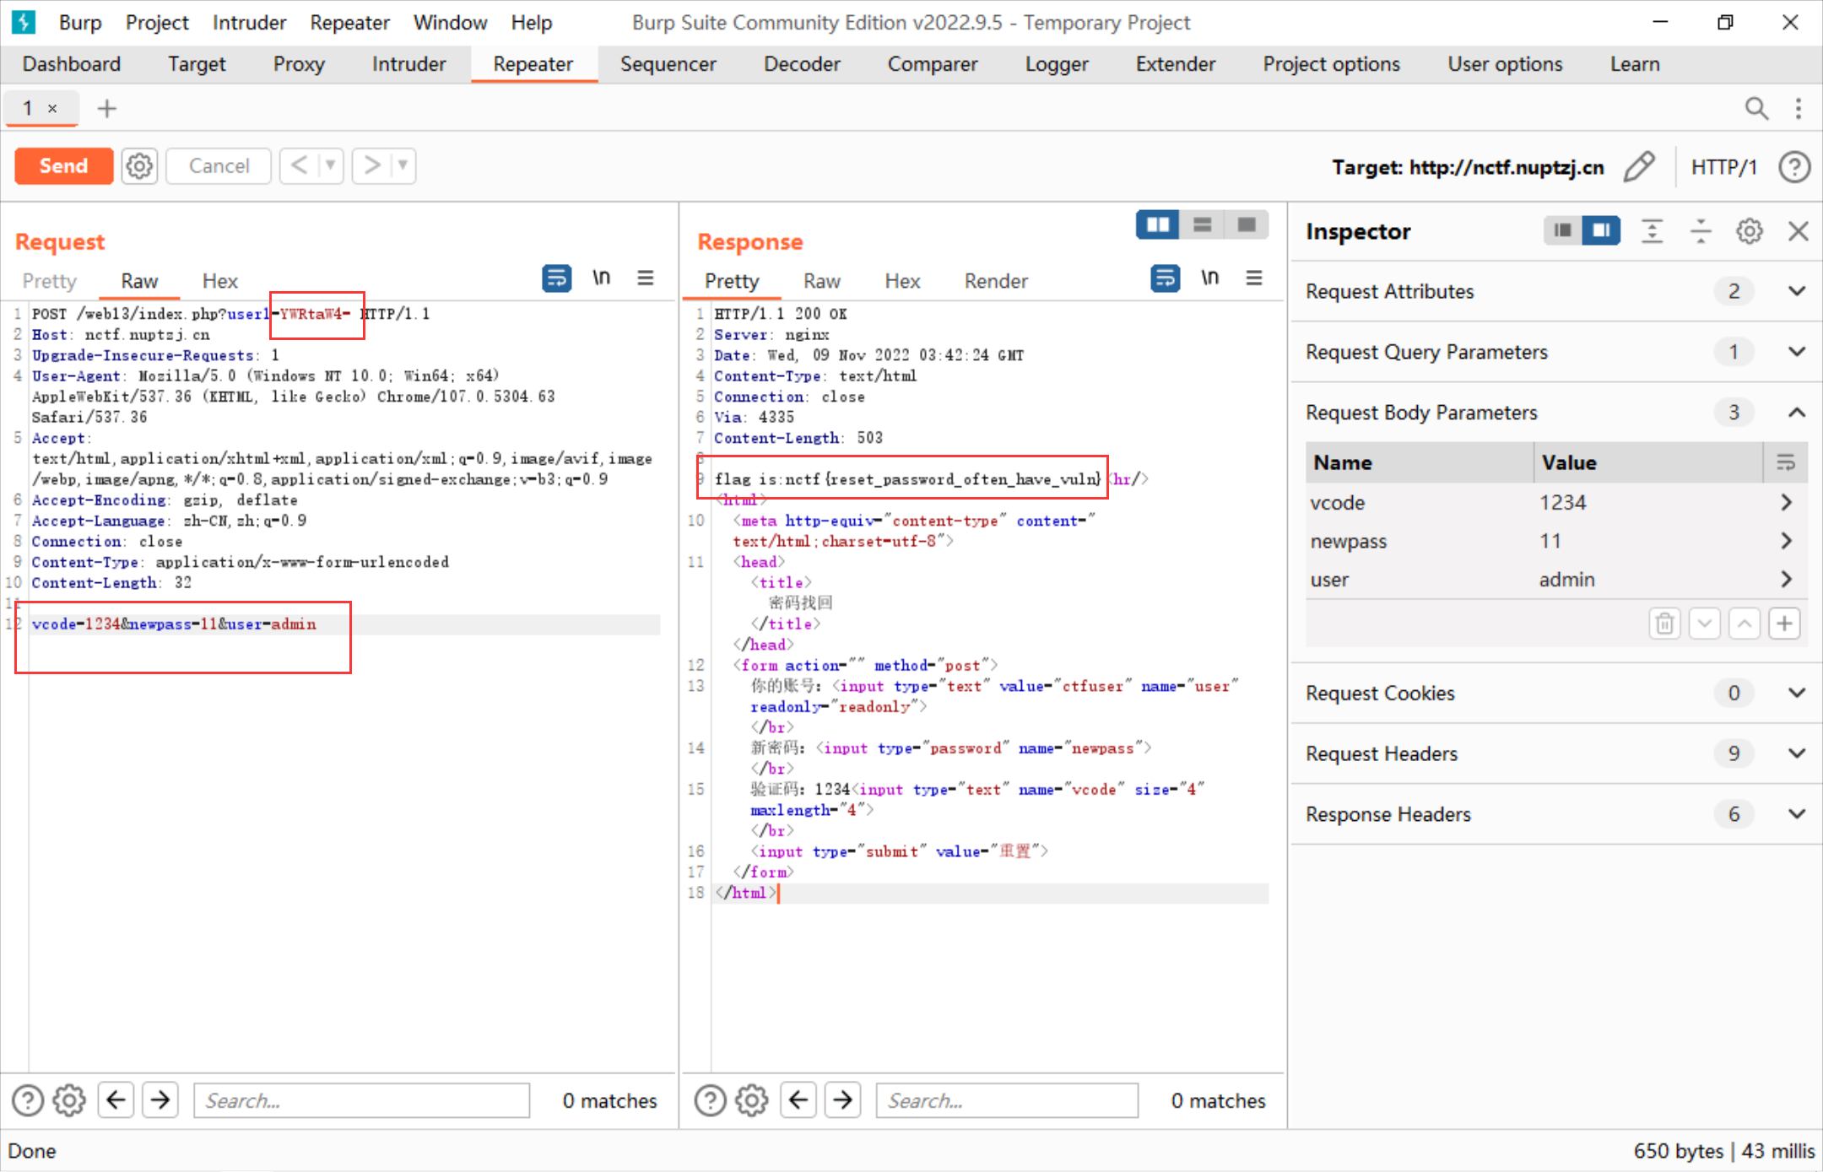Viewport: 1823px width, 1172px height.
Task: Click the Repeater search magnifier icon
Action: 1756,109
